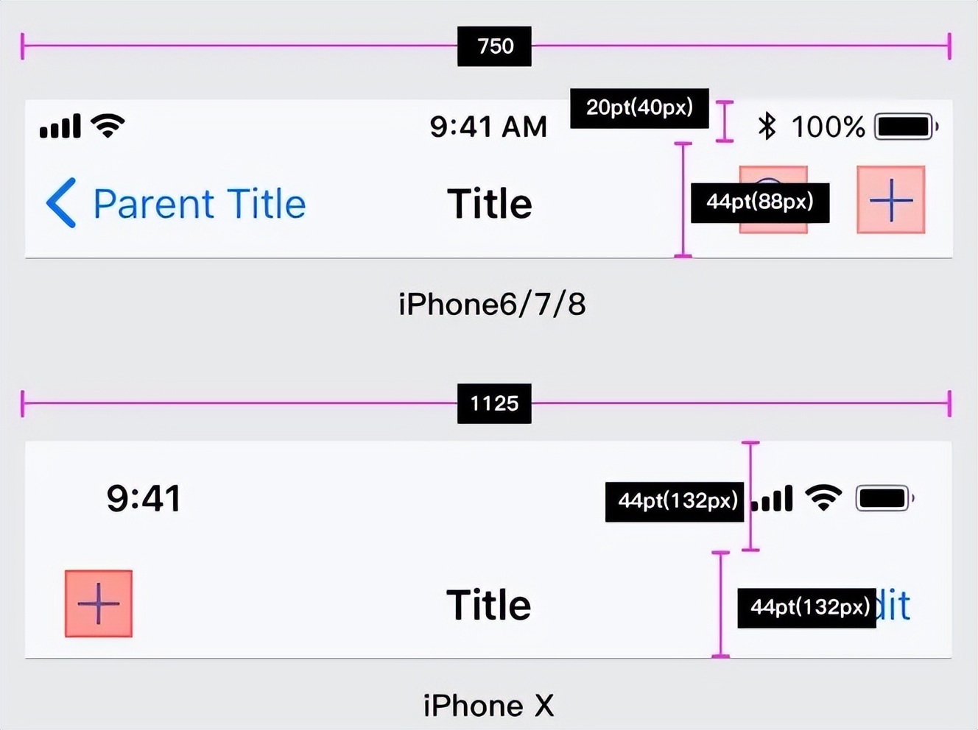Viewport: 978px width, 730px height.
Task: Click the Title heading in iPhone 6/7/8 bar
Action: click(490, 204)
